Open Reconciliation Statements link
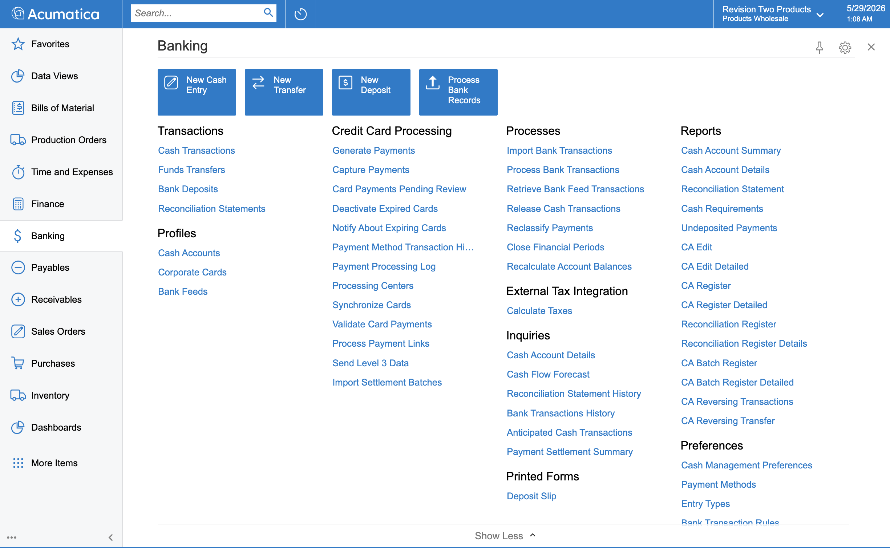This screenshot has height=548, width=890. [212, 209]
